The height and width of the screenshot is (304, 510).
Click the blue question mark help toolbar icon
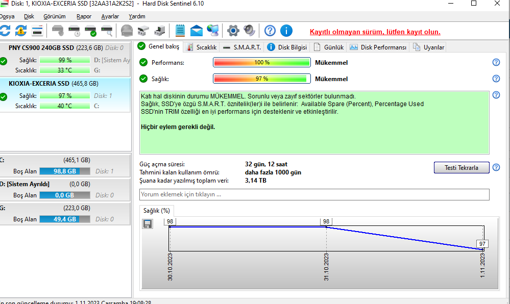pyautogui.click(x=270, y=31)
